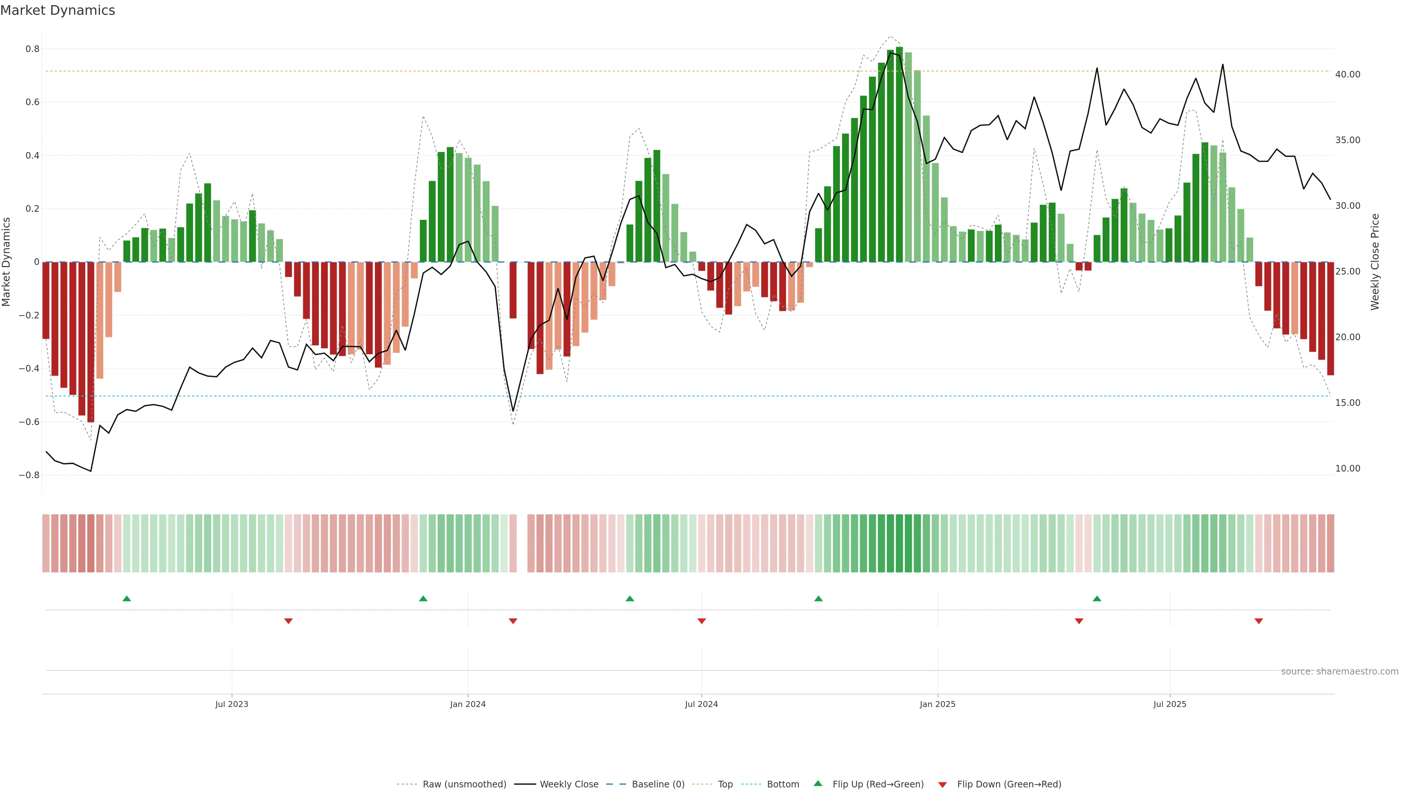
Task: Click the green flip-up marker near Jan 2025
Action: click(x=818, y=598)
